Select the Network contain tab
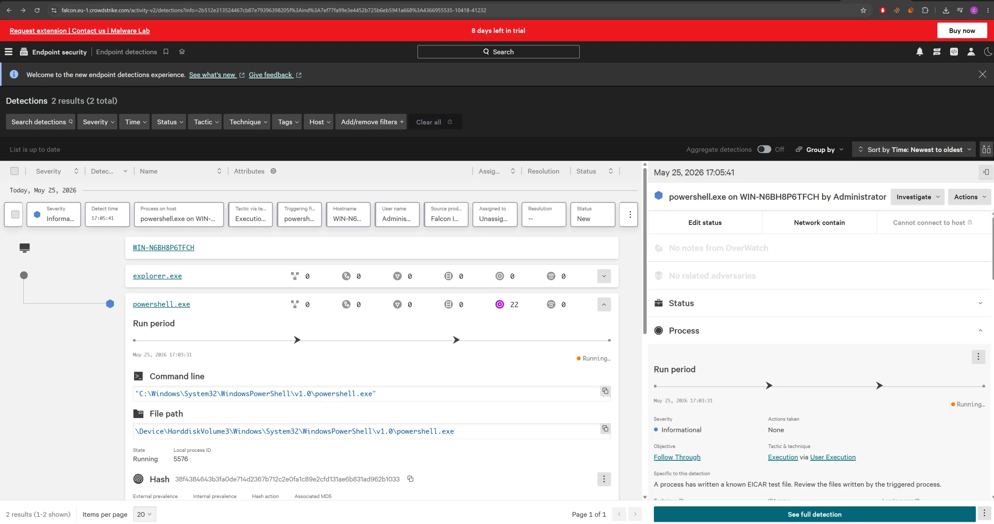The width and height of the screenshot is (994, 524). pyautogui.click(x=819, y=222)
